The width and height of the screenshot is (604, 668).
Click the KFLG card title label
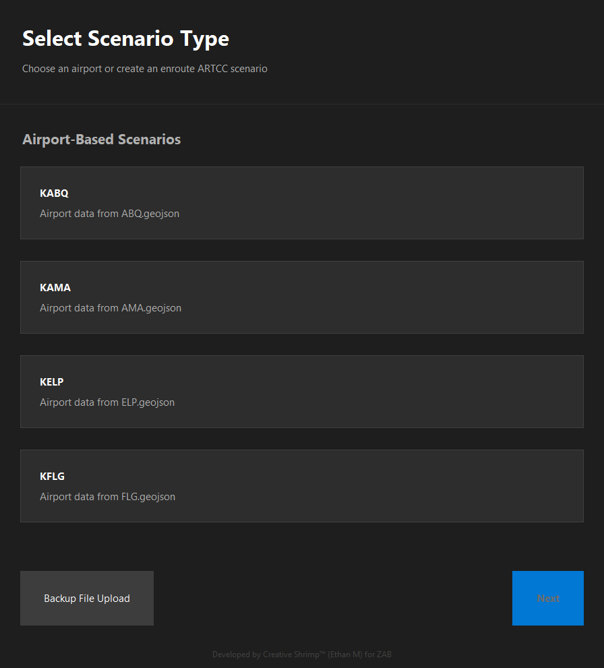[x=52, y=476]
